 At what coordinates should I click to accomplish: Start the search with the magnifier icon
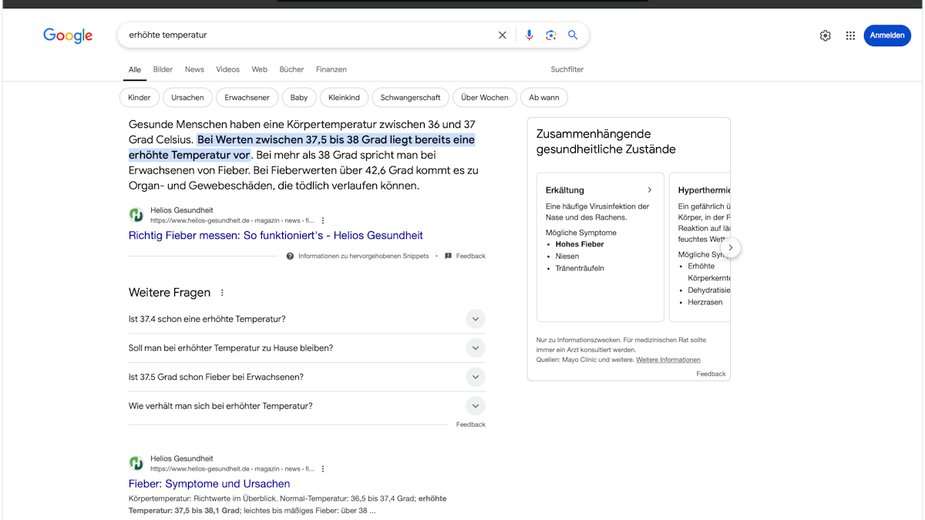coord(572,35)
